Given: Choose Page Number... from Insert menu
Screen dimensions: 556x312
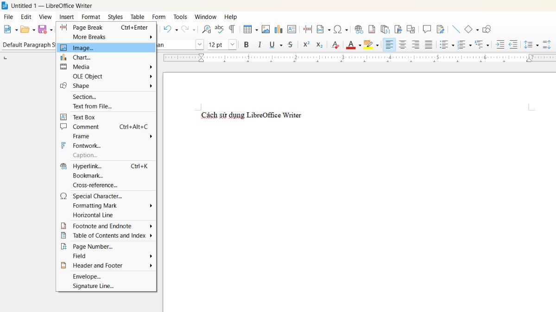Looking at the screenshot, I should (x=106, y=246).
